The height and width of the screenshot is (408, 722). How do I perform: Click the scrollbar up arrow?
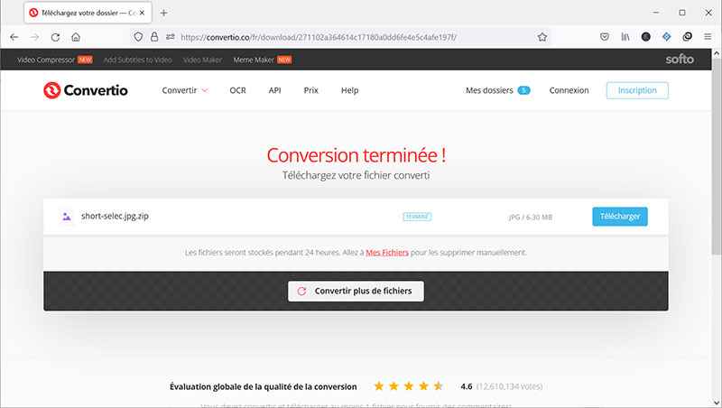point(716,53)
